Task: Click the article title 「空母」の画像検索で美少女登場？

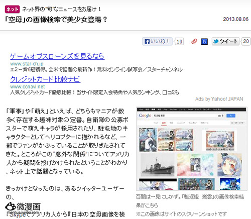Action: pyautogui.click(x=56, y=20)
